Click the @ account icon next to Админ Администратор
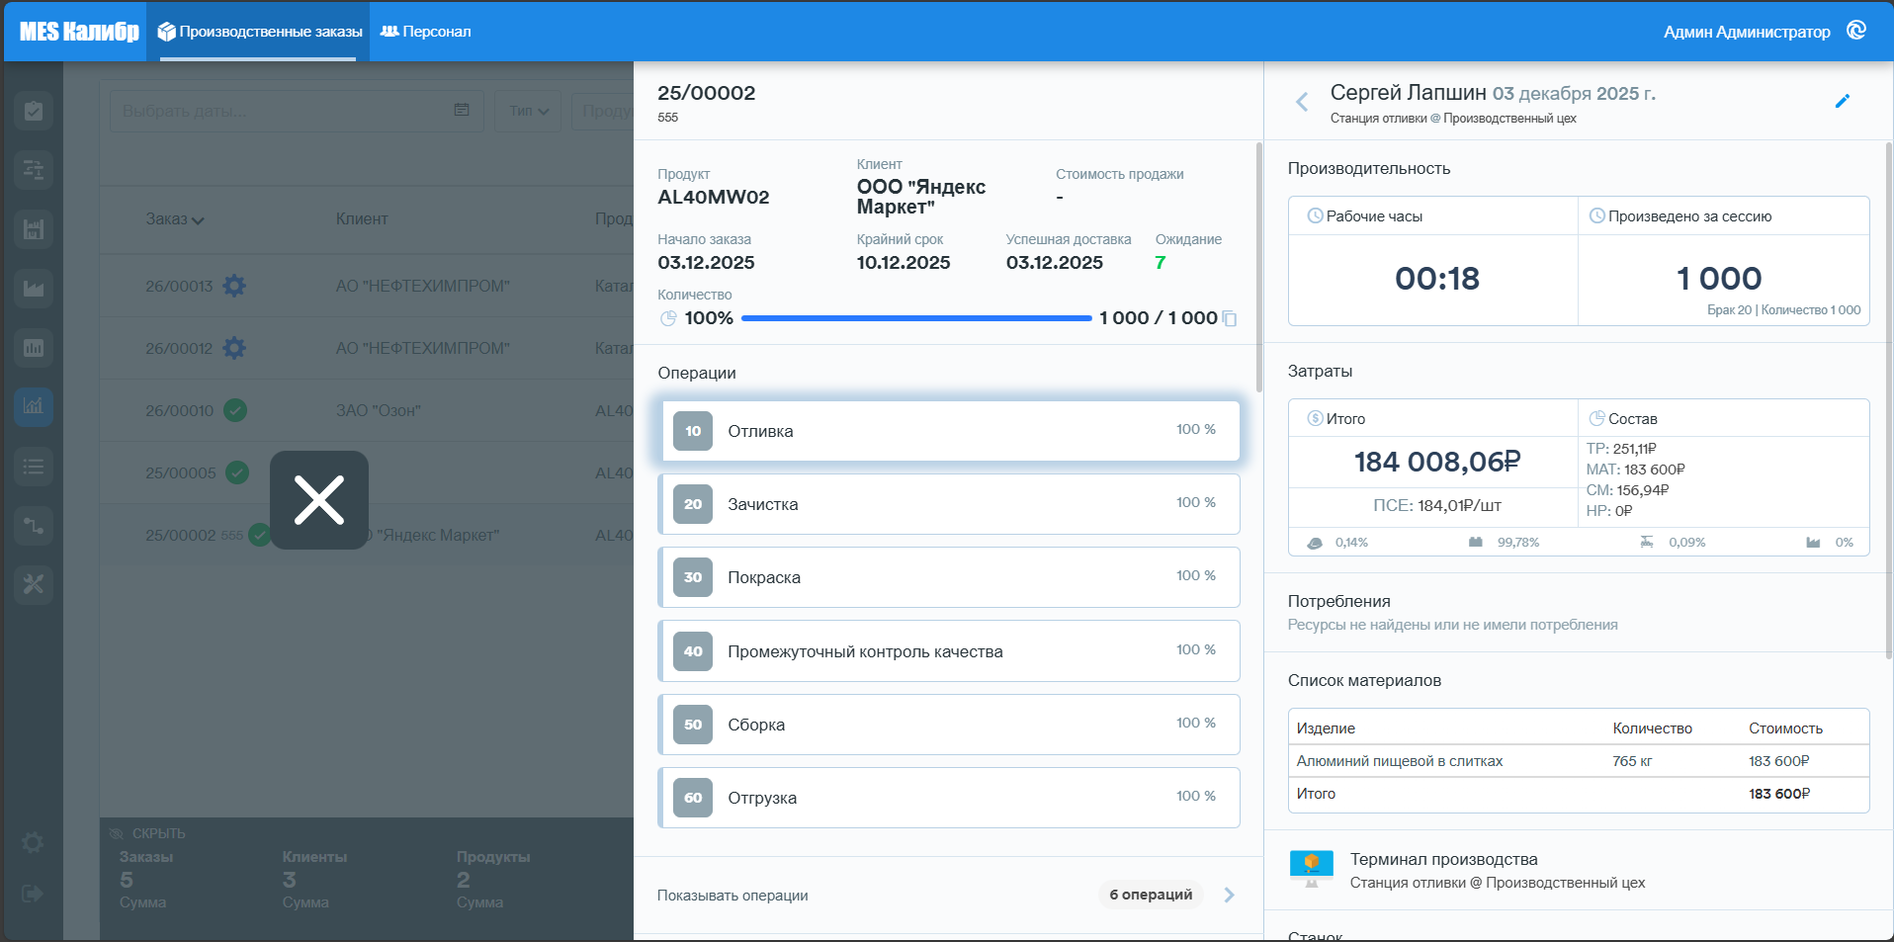 1856,31
